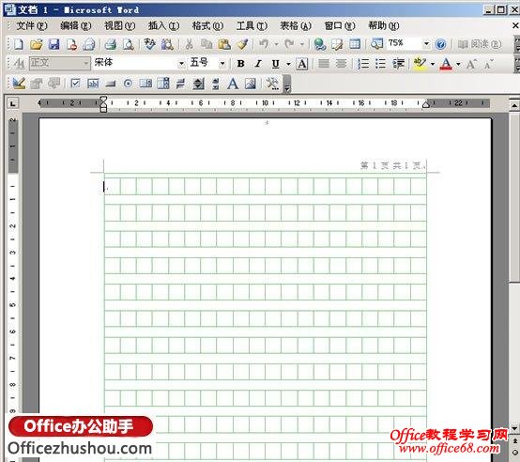The width and height of the screenshot is (520, 462).
Task: Open the Research tool icon
Action: pos(167,44)
